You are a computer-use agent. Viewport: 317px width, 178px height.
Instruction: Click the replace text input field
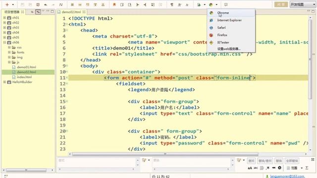[x=192, y=163]
